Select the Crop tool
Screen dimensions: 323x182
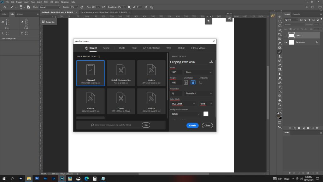[x=279, y=34]
